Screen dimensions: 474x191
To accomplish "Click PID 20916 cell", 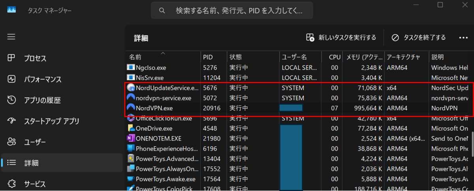I will point(212,108).
